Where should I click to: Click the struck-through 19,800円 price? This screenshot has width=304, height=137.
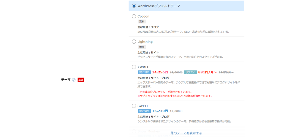[176, 73]
